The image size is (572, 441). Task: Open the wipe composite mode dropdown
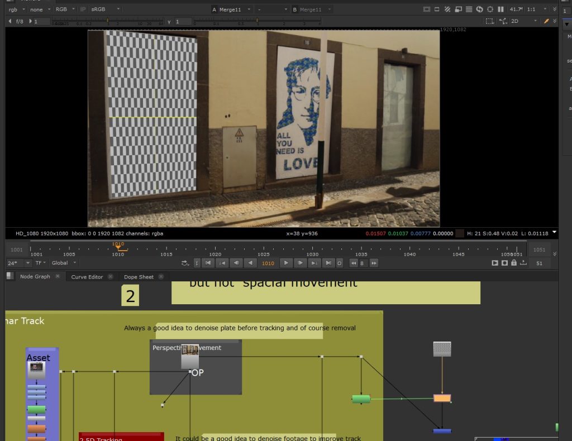click(272, 9)
